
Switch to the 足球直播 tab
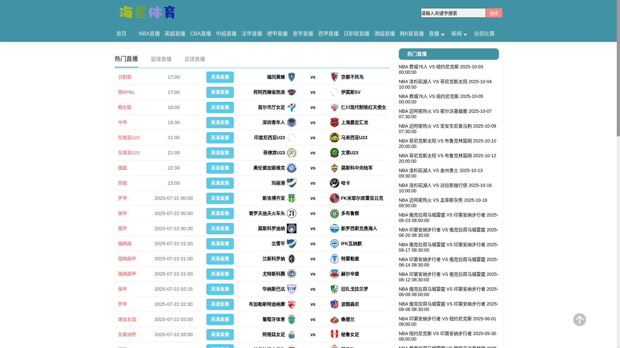click(x=195, y=59)
